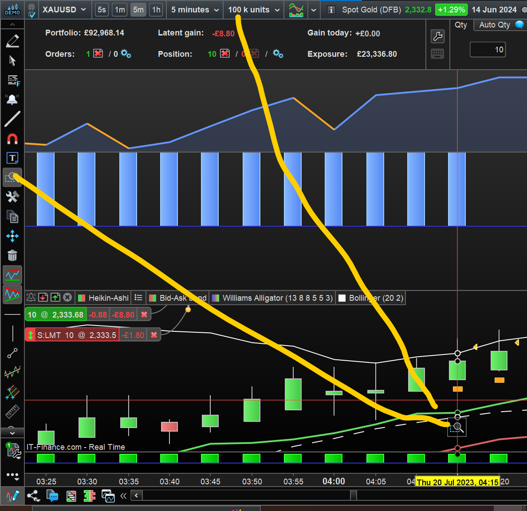This screenshot has height=511, width=527.
Task: Open Heikin-Ashi price style settings
Action: (103, 298)
